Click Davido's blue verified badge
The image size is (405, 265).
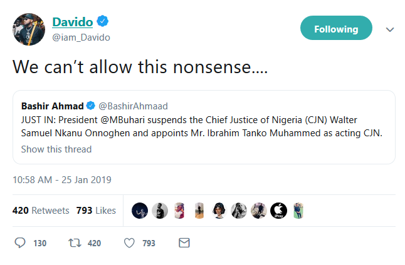(x=103, y=22)
